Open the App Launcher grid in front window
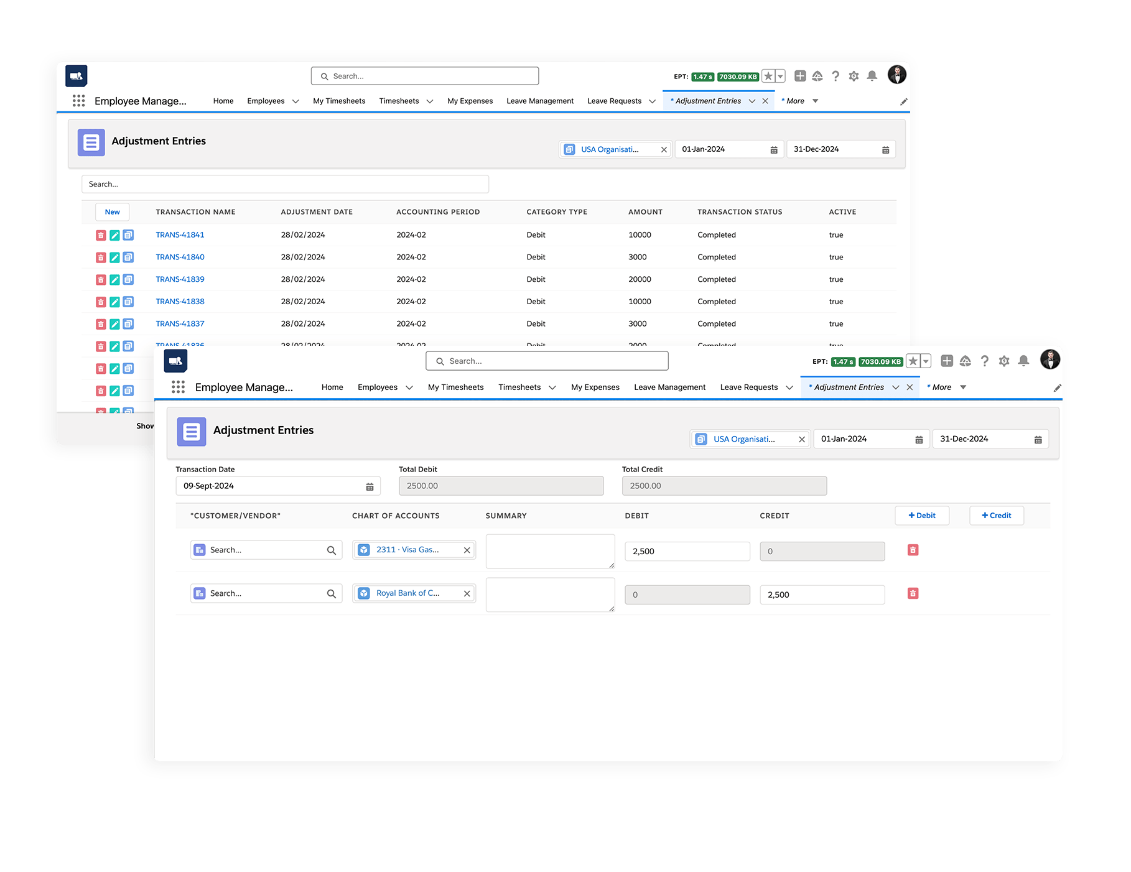Viewport: 1131px width, 872px height. tap(178, 387)
